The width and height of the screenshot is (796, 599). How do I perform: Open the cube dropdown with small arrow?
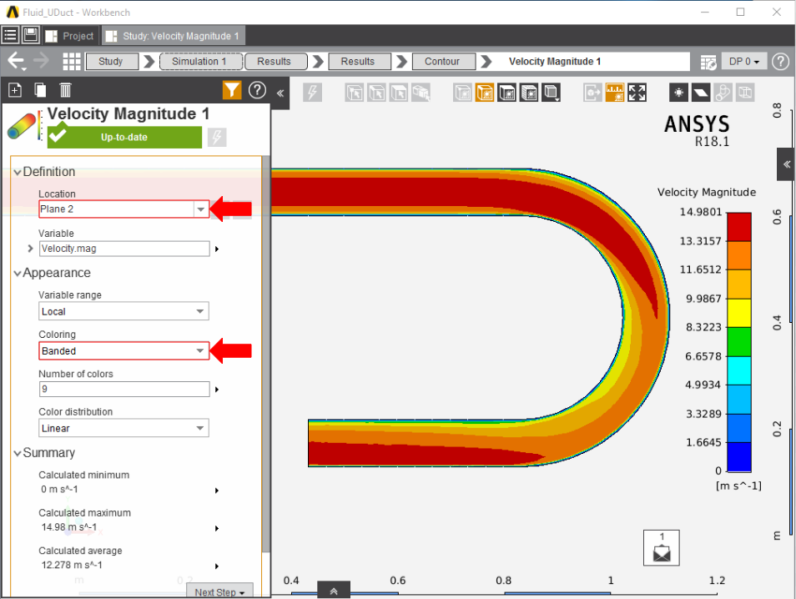click(x=552, y=93)
